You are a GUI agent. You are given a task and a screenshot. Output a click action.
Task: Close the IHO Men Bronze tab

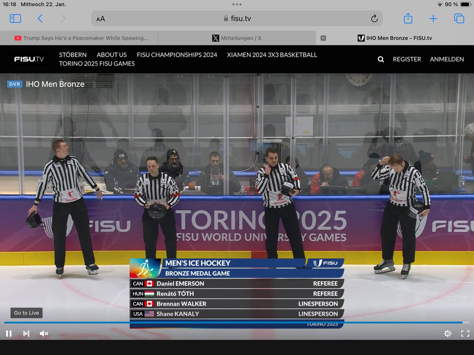click(323, 38)
